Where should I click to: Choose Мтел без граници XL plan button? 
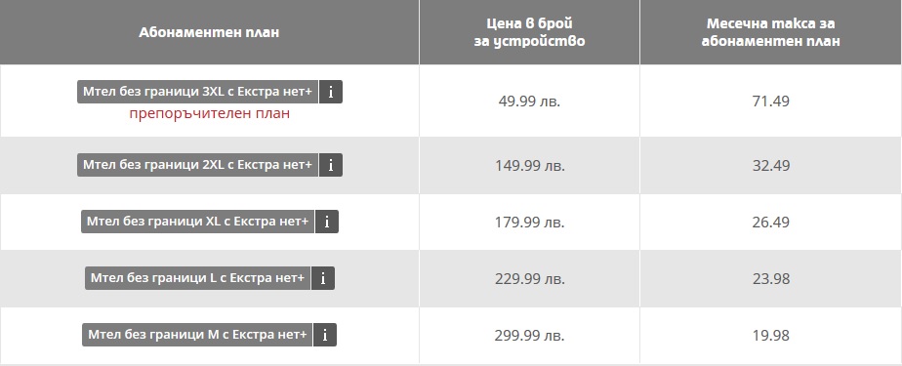click(197, 222)
